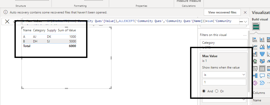Click the 6000 total value
Viewport: 270px width, 105px height.
pyautogui.click(x=72, y=46)
